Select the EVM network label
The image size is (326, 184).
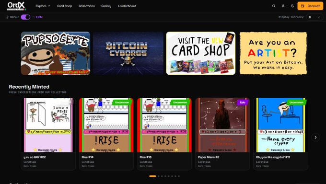tap(39, 17)
